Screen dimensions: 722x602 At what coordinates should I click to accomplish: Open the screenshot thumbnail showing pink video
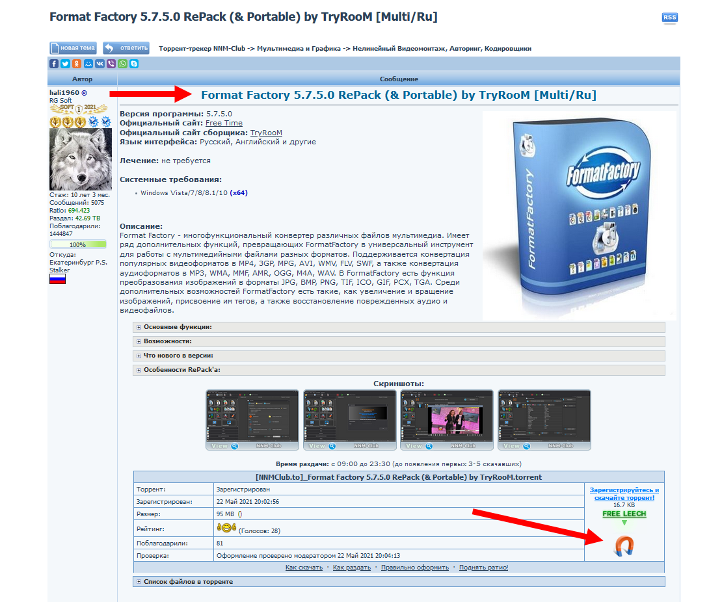pos(447,420)
